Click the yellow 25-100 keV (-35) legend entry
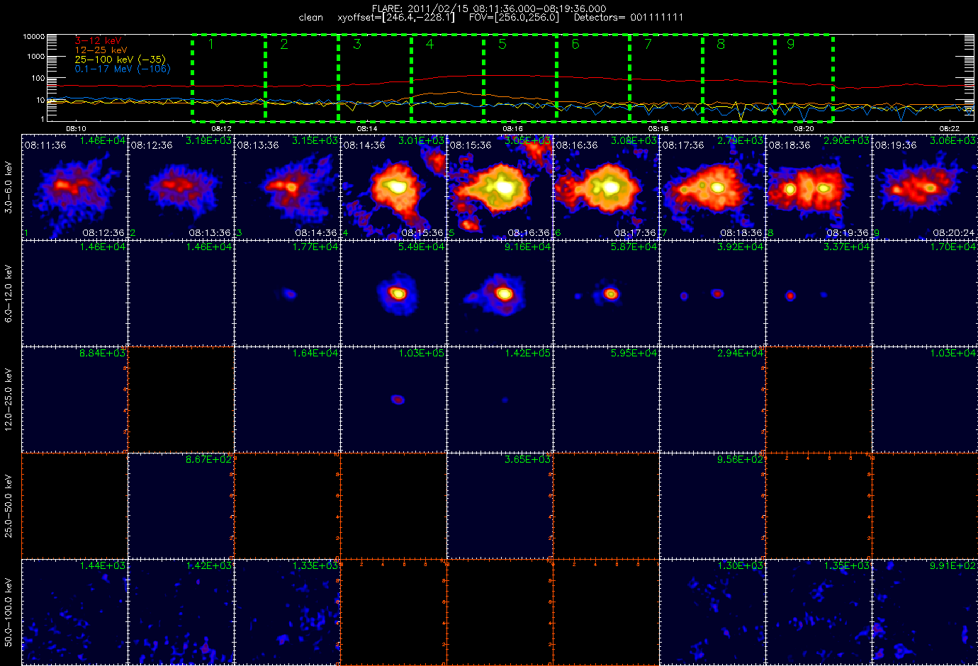This screenshot has height=666, width=978. click(x=120, y=60)
